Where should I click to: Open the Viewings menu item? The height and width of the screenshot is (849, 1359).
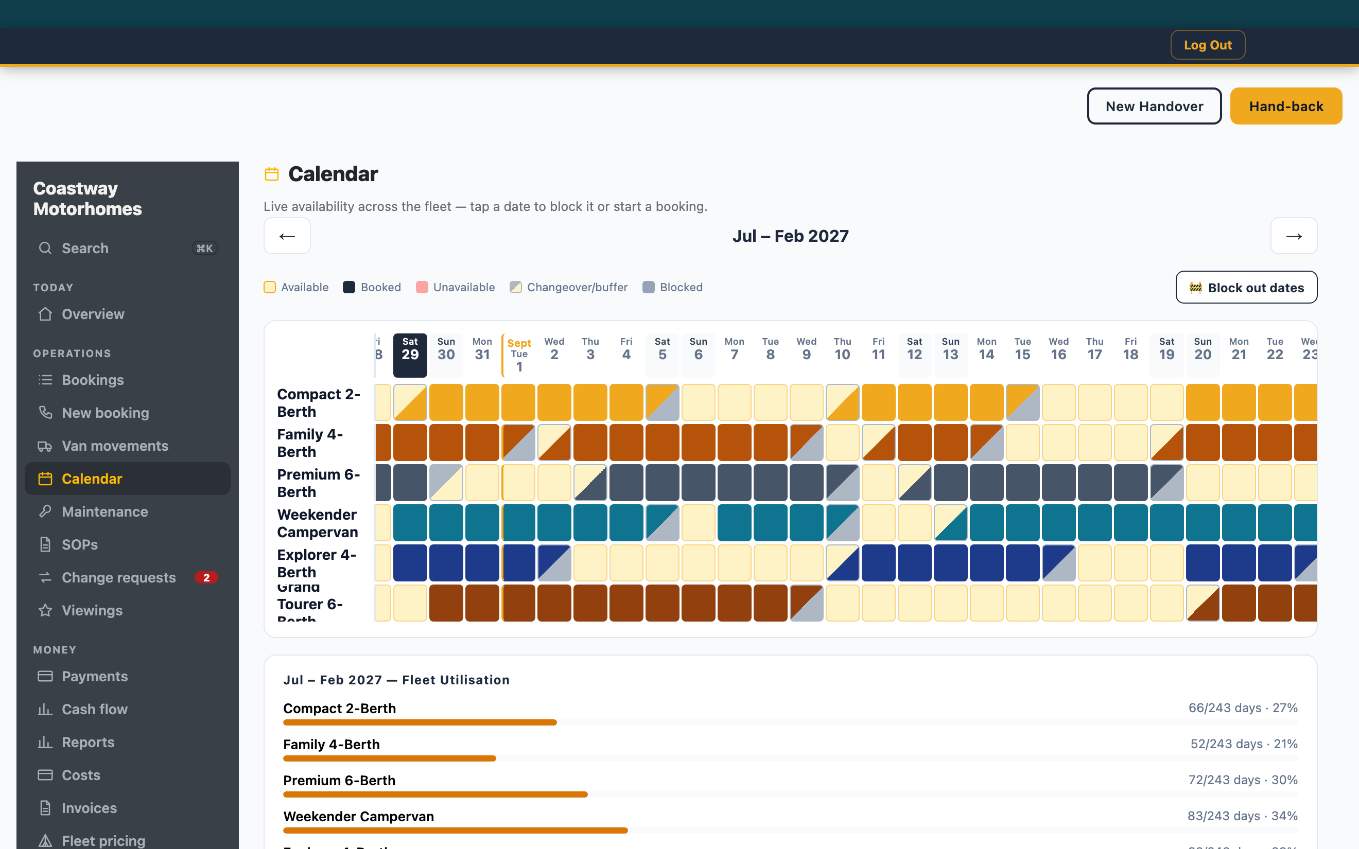[128, 610]
